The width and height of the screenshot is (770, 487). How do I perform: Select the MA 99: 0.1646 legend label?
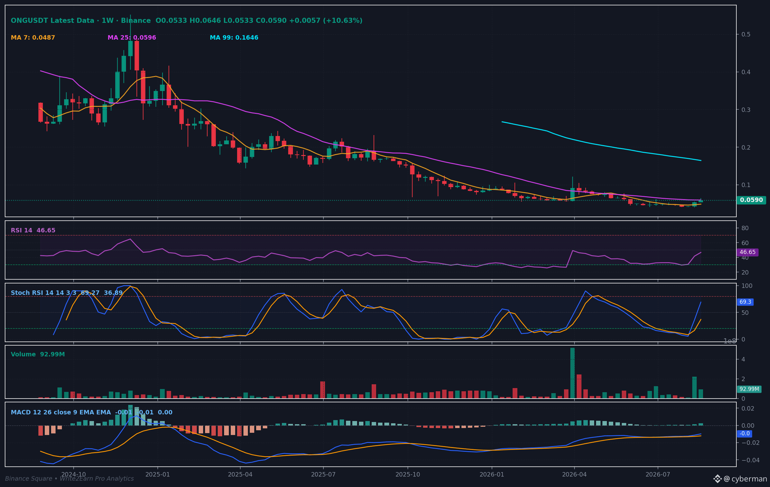(234, 38)
